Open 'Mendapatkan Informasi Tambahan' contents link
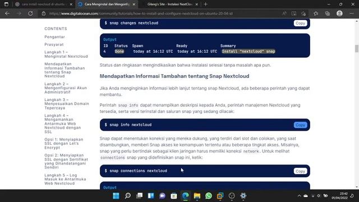Viewport: 359px width, 202px height. pyautogui.click(x=65, y=70)
